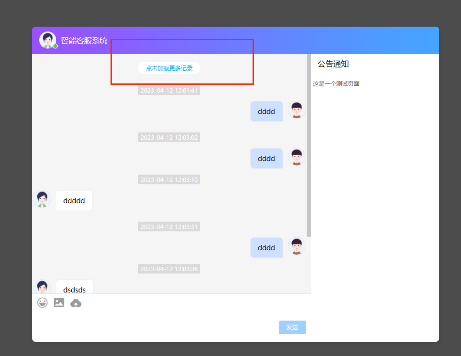
Task: Click the timestamp 2023-04-12 12:03:02
Action: click(x=169, y=137)
